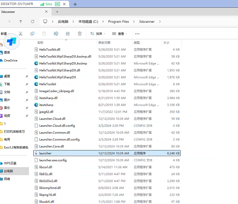Sort by the 修改日期 column header
The width and height of the screenshot is (238, 204).
point(104,43)
